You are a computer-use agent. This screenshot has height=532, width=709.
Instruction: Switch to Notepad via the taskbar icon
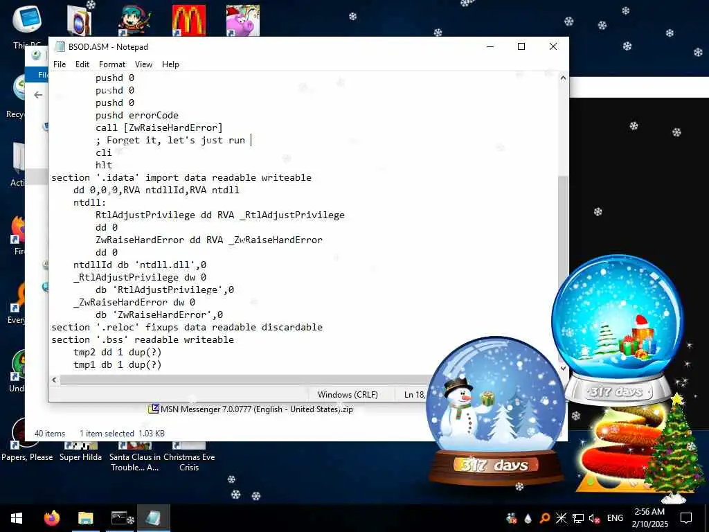point(154,518)
